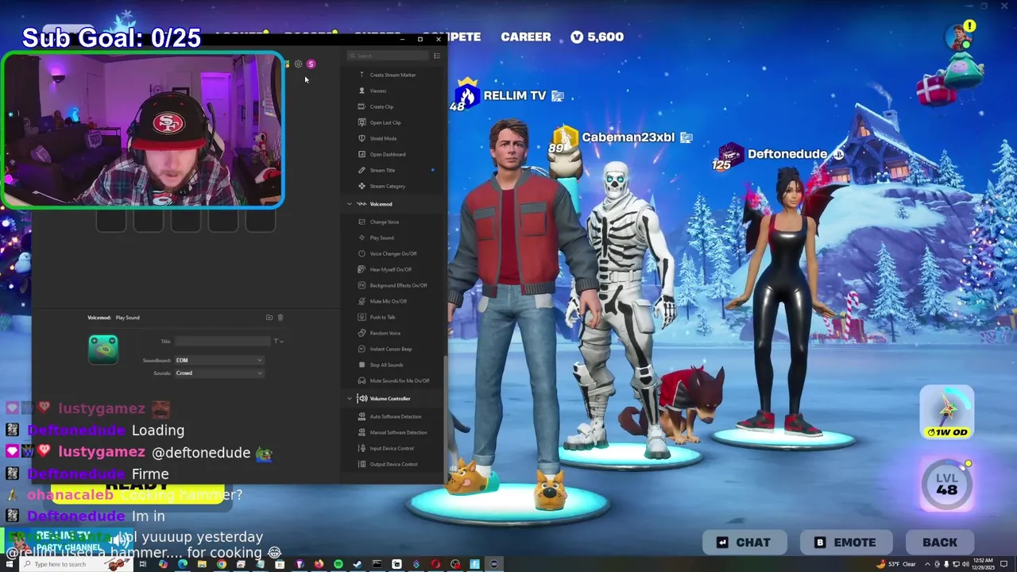Open the taskbar clock showing 12:52 AM
Screen dimensions: 1017x572
click(x=983, y=564)
